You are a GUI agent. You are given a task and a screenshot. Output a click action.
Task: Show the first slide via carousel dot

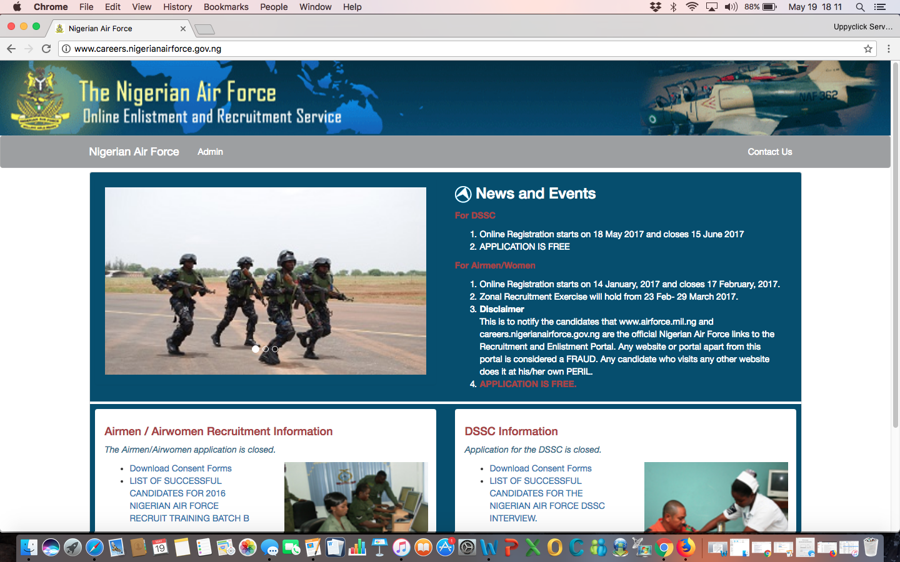(256, 349)
